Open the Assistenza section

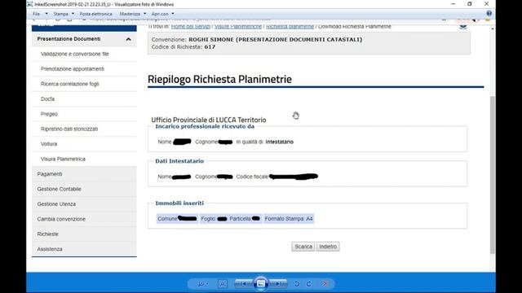(x=84, y=249)
